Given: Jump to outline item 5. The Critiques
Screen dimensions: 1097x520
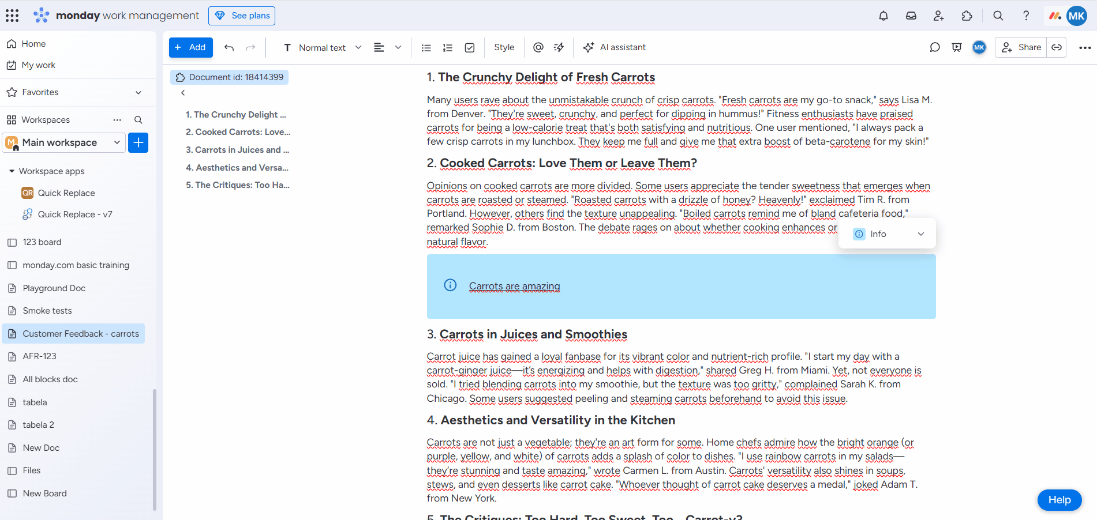Looking at the screenshot, I should point(237,185).
